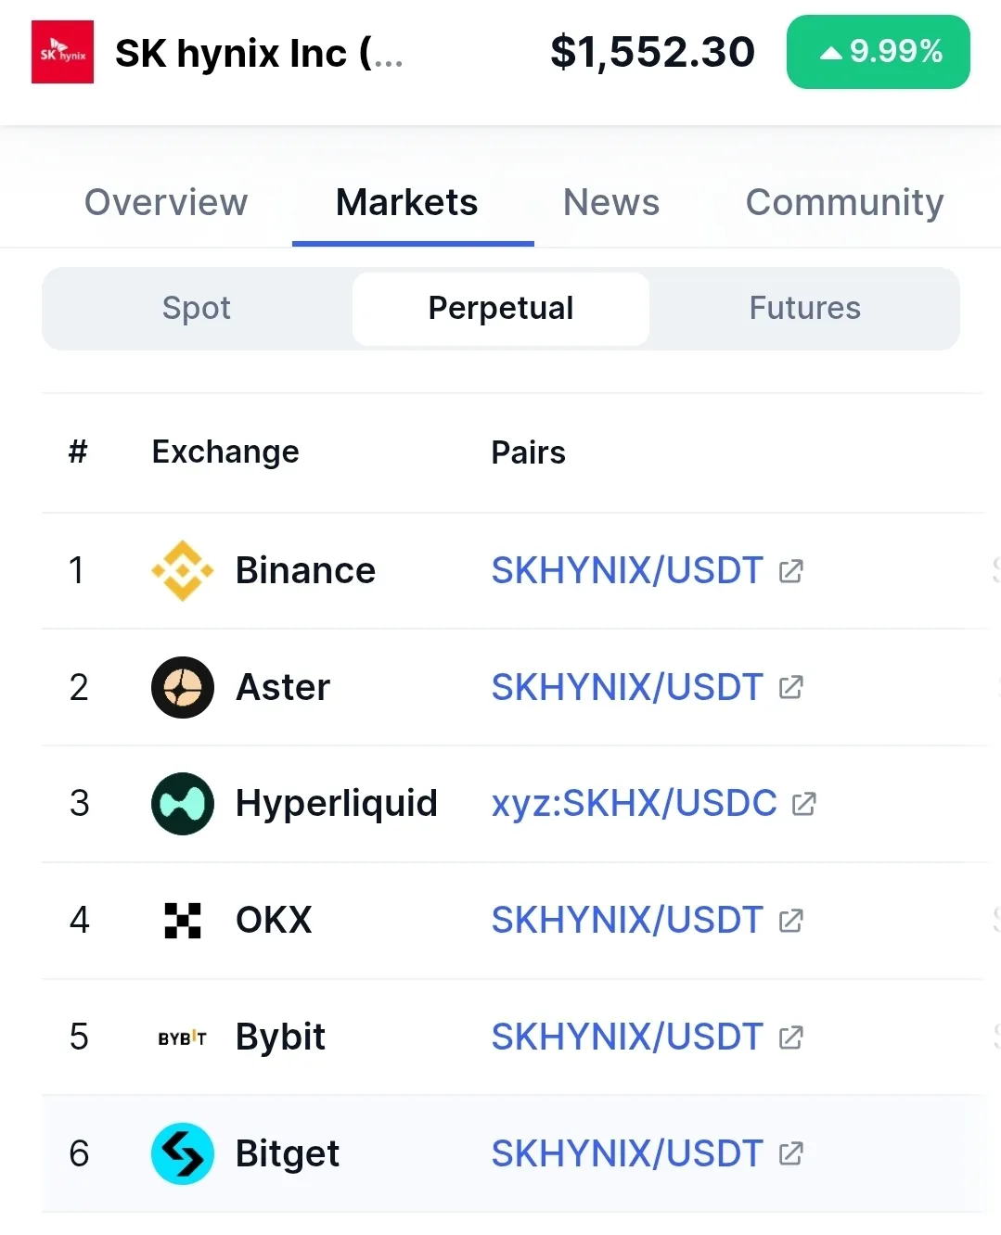This screenshot has width=1001, height=1235.
Task: Open the Community tab
Action: pos(845,202)
